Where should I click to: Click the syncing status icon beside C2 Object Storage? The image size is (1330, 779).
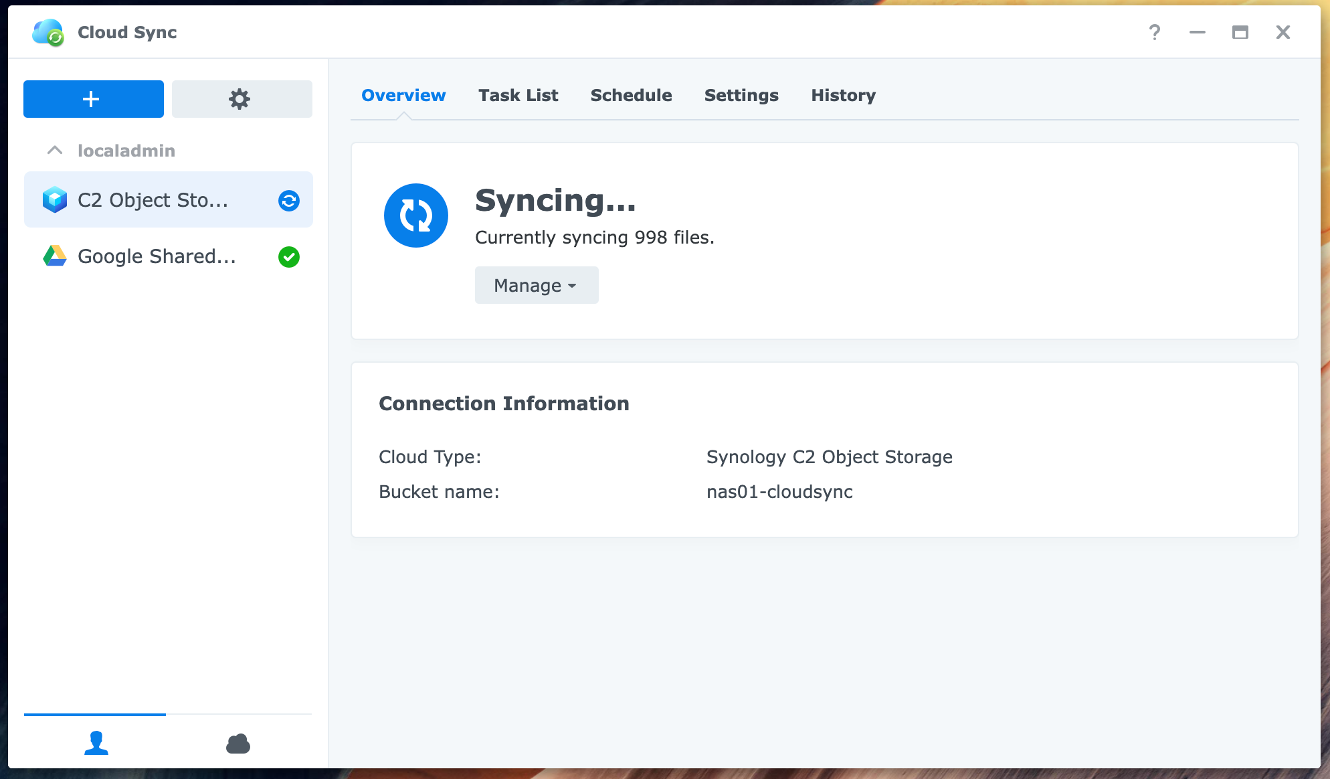tap(288, 201)
